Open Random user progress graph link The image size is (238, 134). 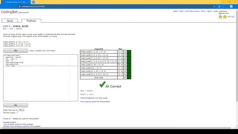(15, 126)
